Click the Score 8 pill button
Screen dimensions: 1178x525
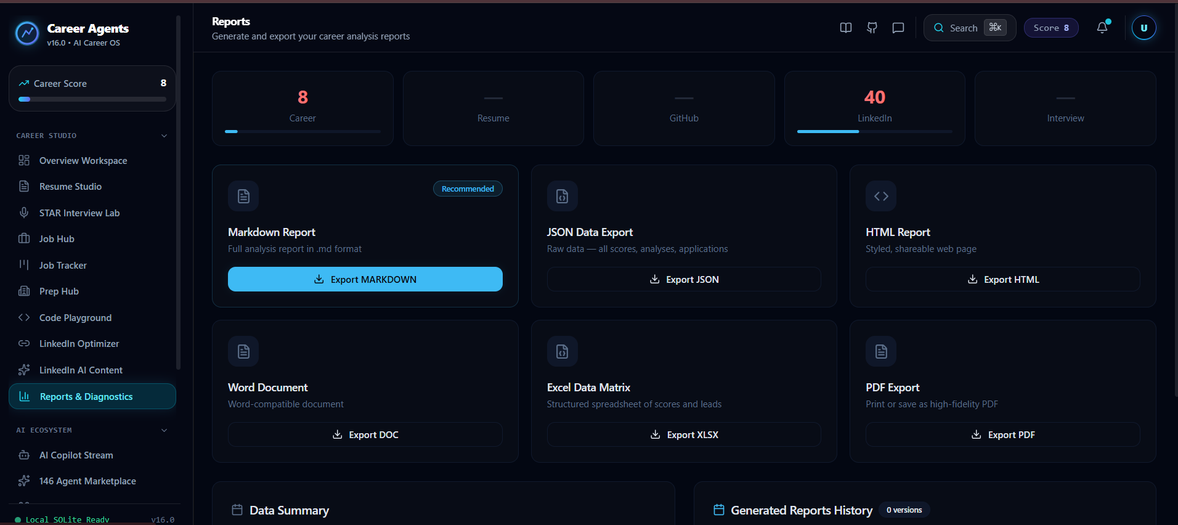[x=1051, y=28]
